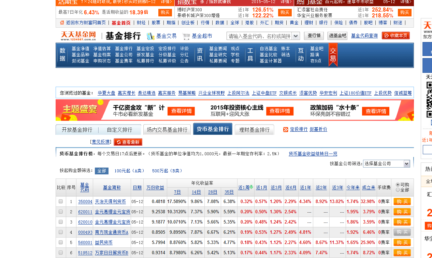Open 基金首页 in the top menu

point(121,23)
